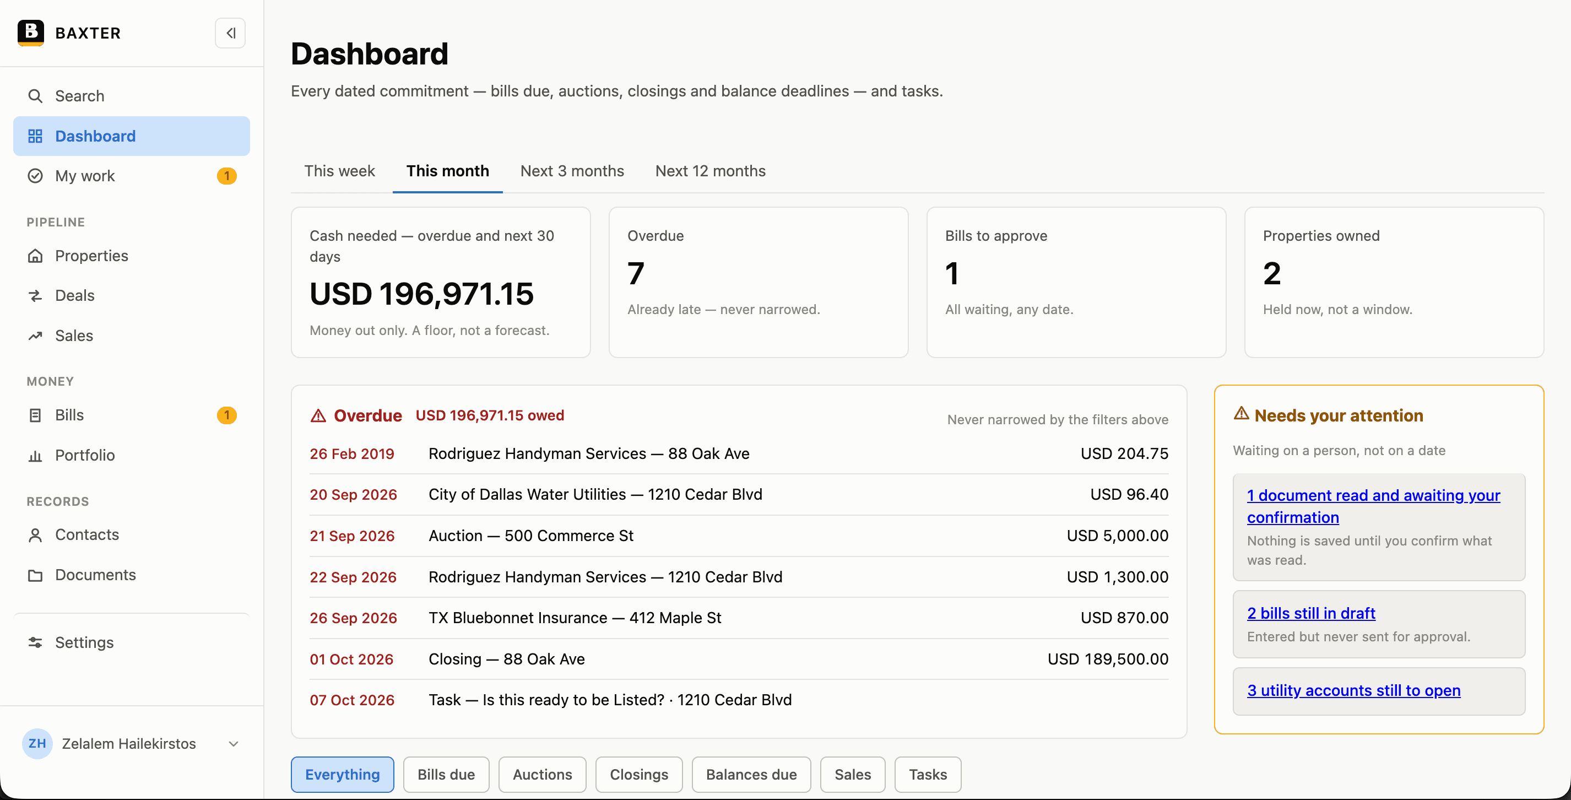Filter by Tasks

coord(928,774)
